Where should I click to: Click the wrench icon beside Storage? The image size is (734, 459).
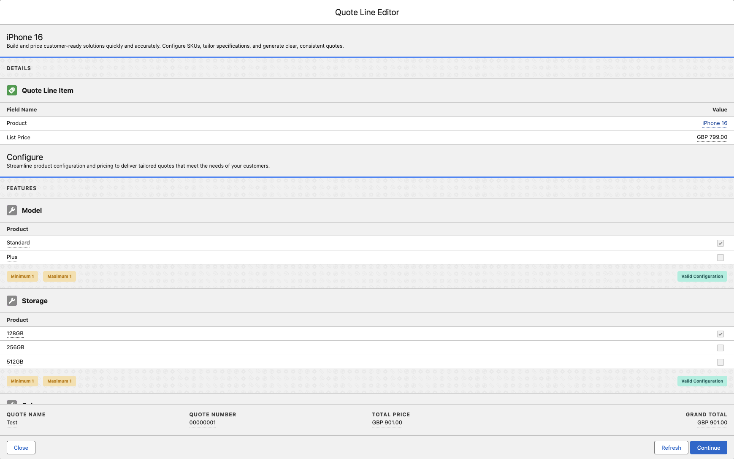(12, 301)
